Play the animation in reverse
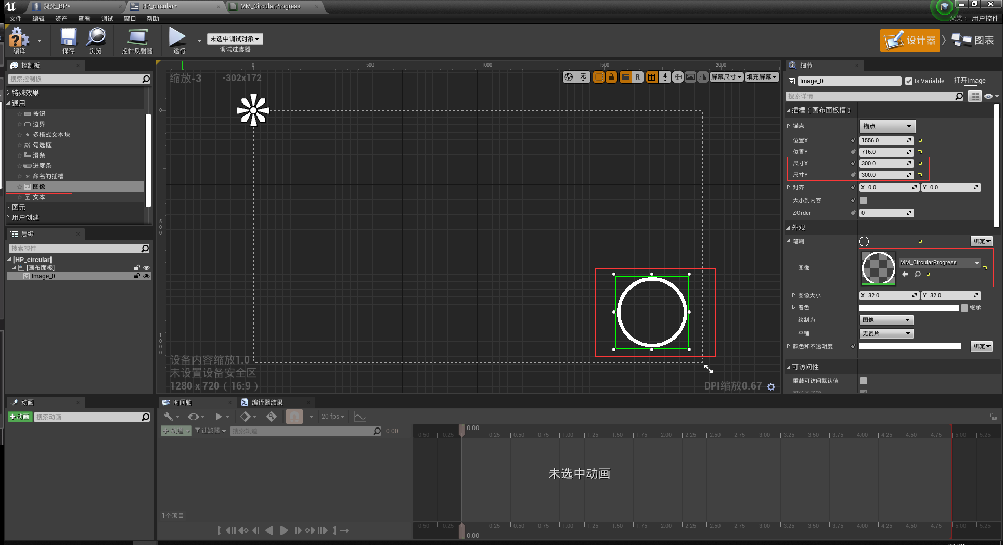The height and width of the screenshot is (545, 1003). tap(269, 530)
